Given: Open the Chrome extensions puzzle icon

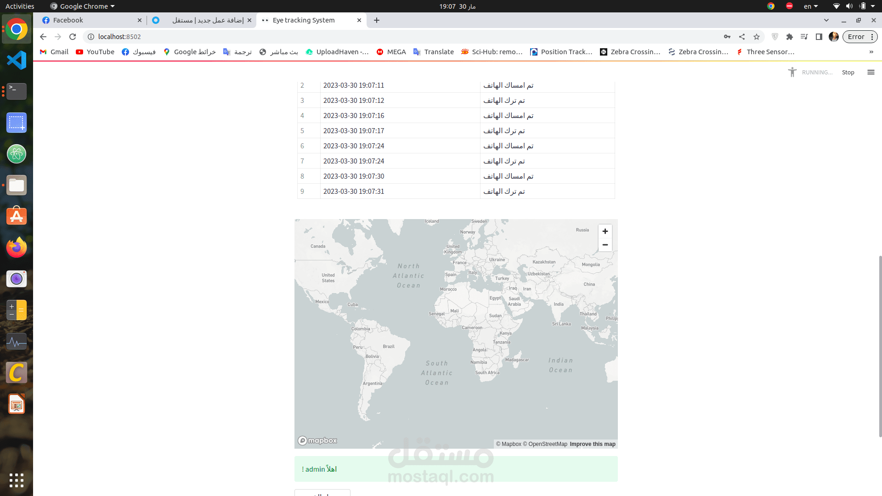Looking at the screenshot, I should 790,37.
